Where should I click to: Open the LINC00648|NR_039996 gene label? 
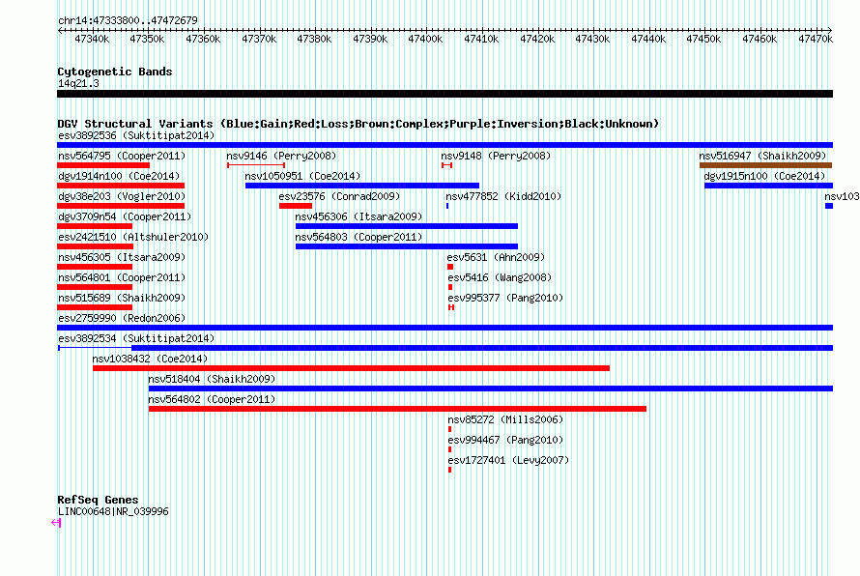113,511
